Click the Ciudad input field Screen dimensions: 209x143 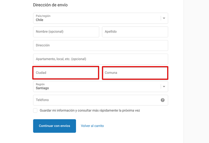pyautogui.click(x=66, y=73)
